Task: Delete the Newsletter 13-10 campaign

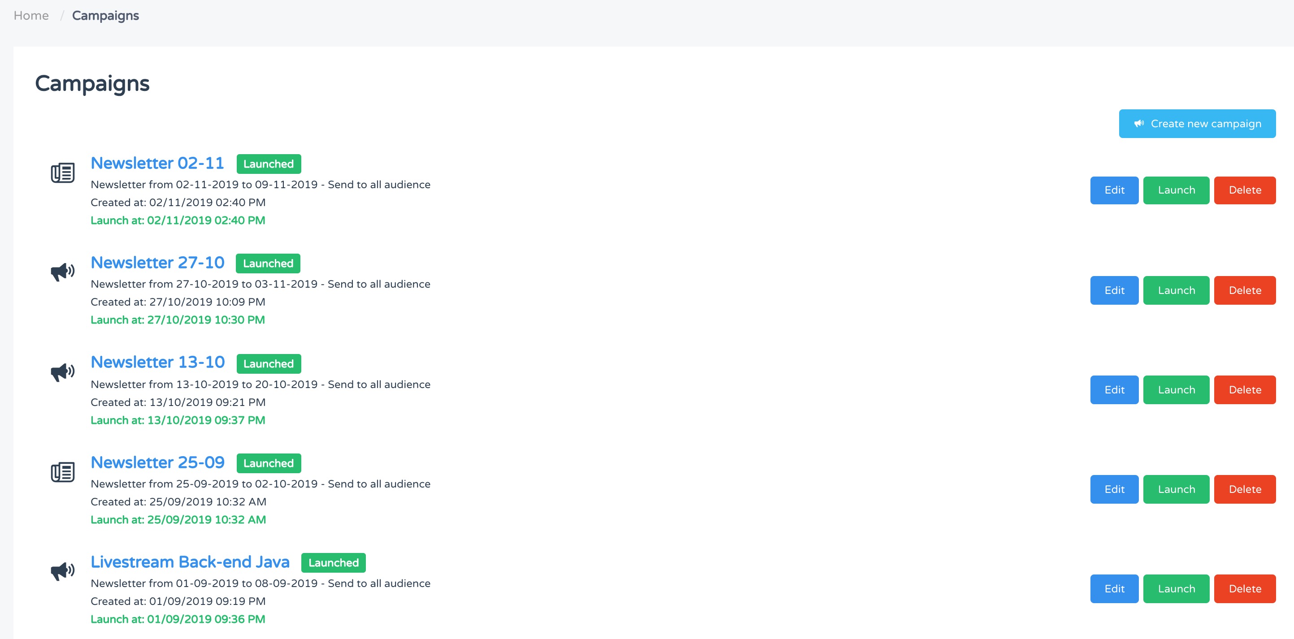Action: 1244,389
